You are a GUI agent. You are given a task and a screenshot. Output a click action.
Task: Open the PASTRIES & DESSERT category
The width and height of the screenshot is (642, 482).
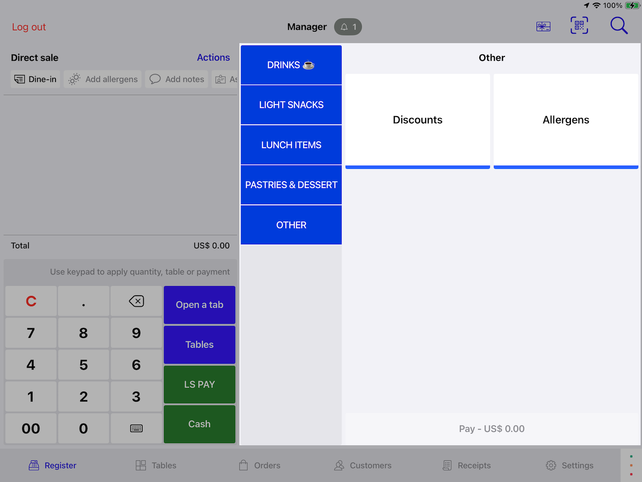tap(291, 185)
